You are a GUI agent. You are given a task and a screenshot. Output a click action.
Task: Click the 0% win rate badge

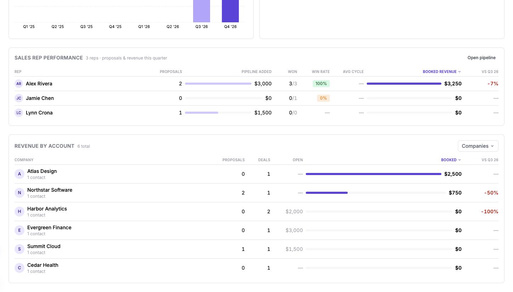coord(323,98)
